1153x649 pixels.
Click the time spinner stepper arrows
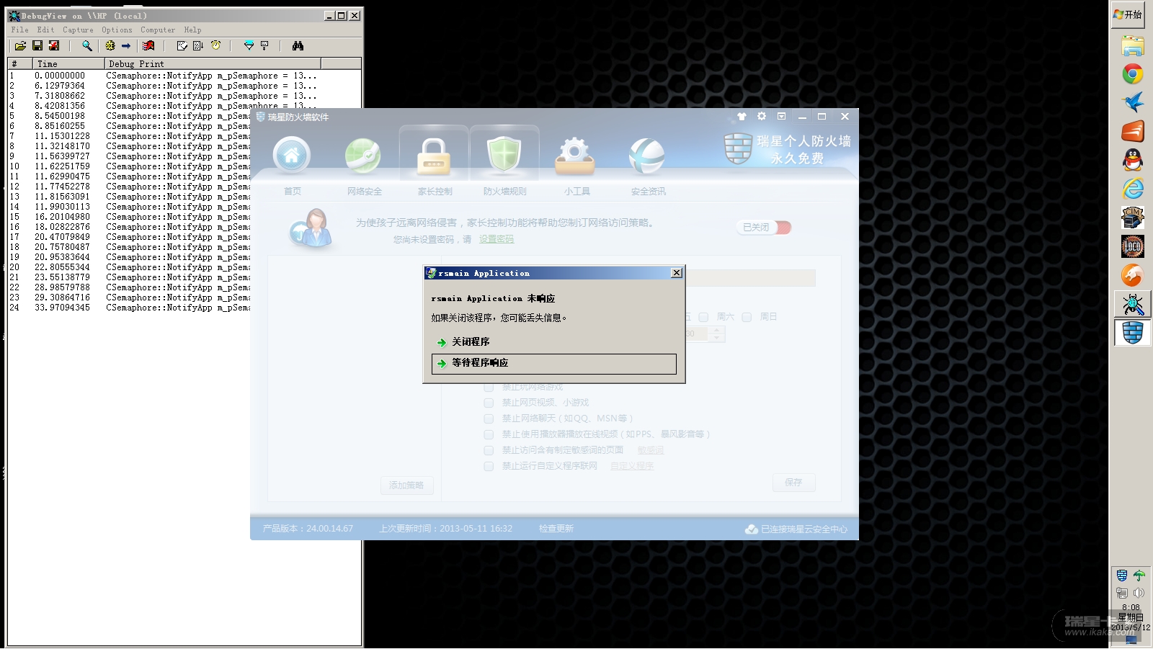(716, 334)
